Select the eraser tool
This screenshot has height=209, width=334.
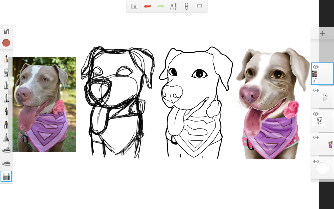point(6,176)
